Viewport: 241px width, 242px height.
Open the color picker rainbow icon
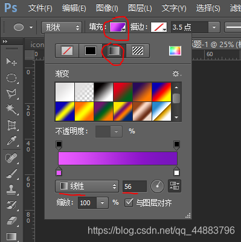coord(175,51)
